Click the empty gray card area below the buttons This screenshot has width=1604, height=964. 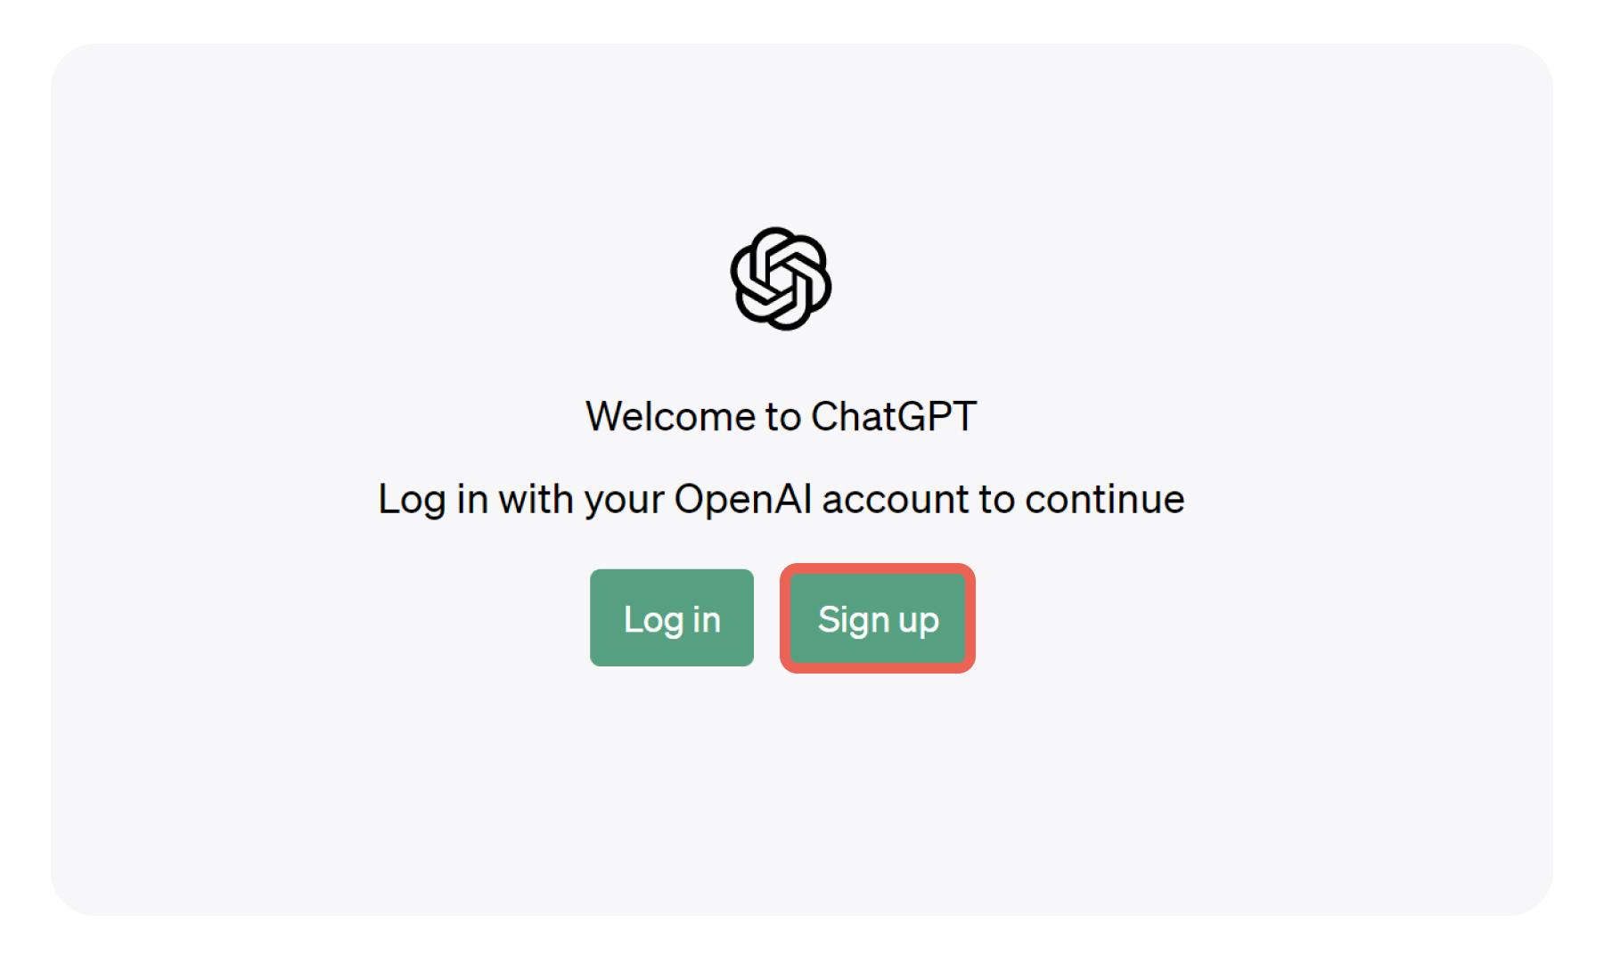800,793
